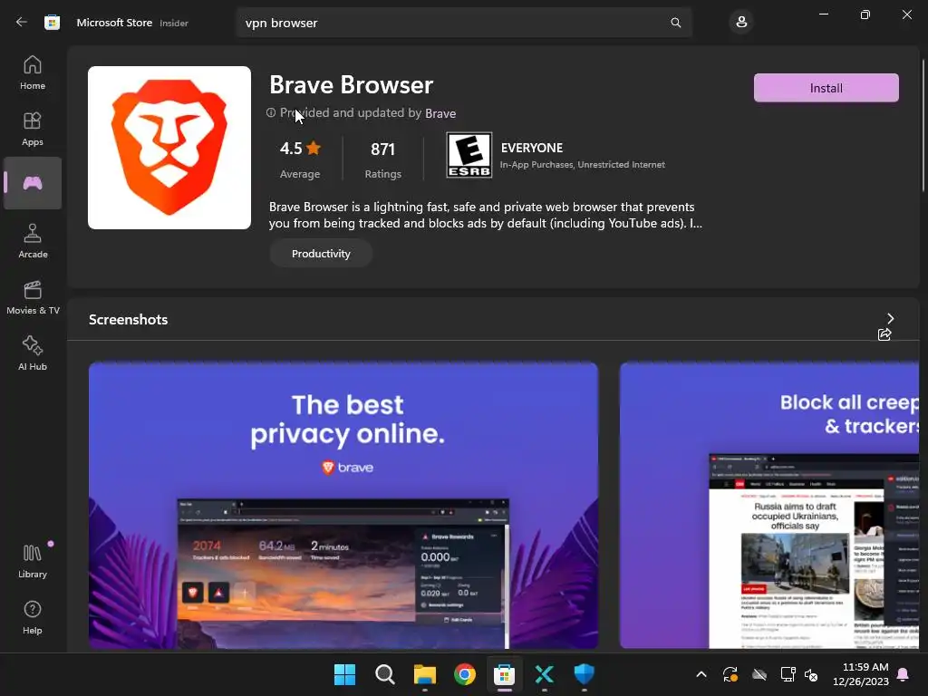Go back with the back arrow
The image size is (928, 696).
click(22, 23)
